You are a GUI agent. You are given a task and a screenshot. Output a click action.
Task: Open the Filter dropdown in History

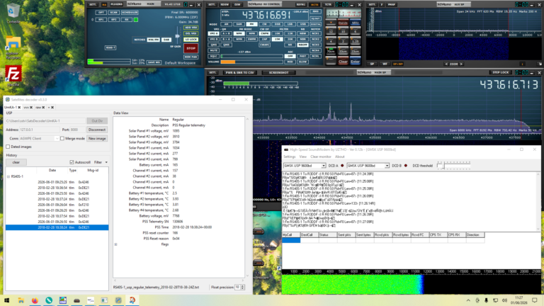101,162
